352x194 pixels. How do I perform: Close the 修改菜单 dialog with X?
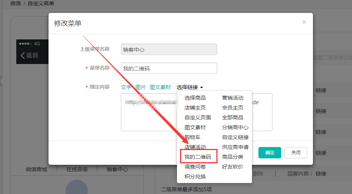coord(304,22)
